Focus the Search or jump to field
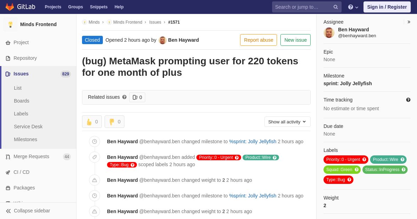The height and width of the screenshot is (219, 417). [302, 7]
